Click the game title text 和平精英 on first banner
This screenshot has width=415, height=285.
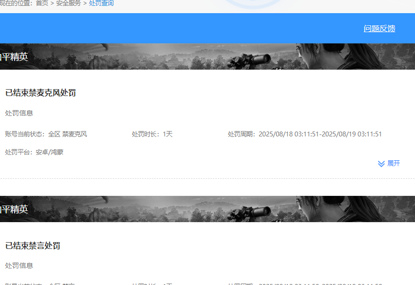[x=15, y=57]
